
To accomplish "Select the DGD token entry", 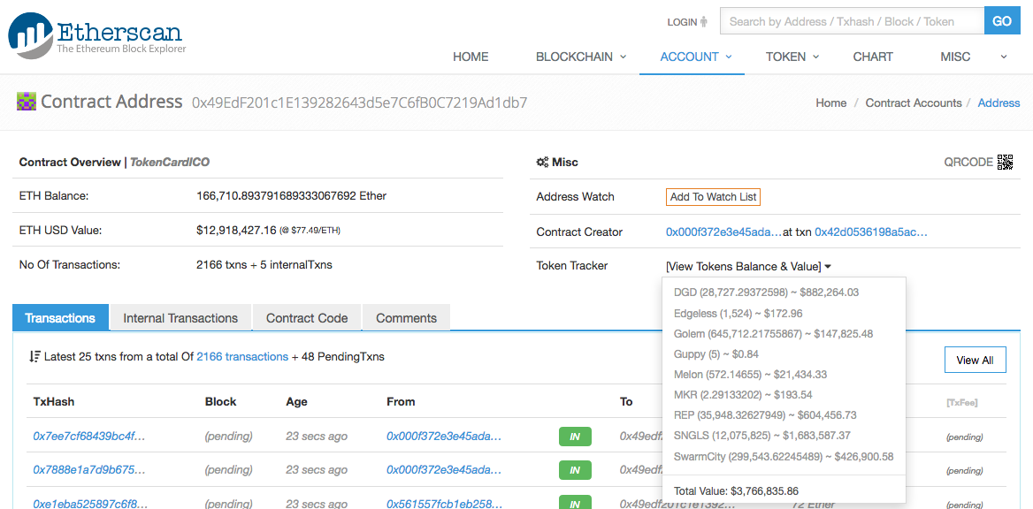I will click(x=766, y=292).
